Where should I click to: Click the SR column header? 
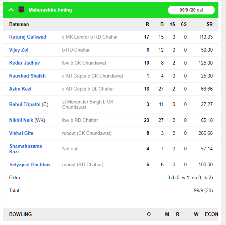click(209, 24)
